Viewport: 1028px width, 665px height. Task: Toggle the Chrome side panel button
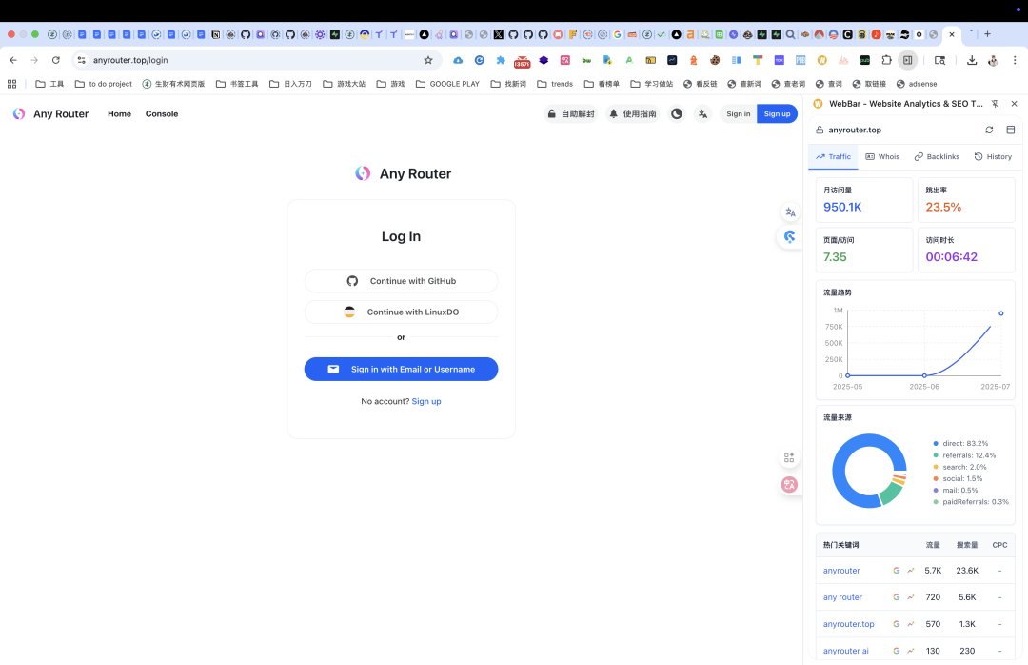point(907,60)
